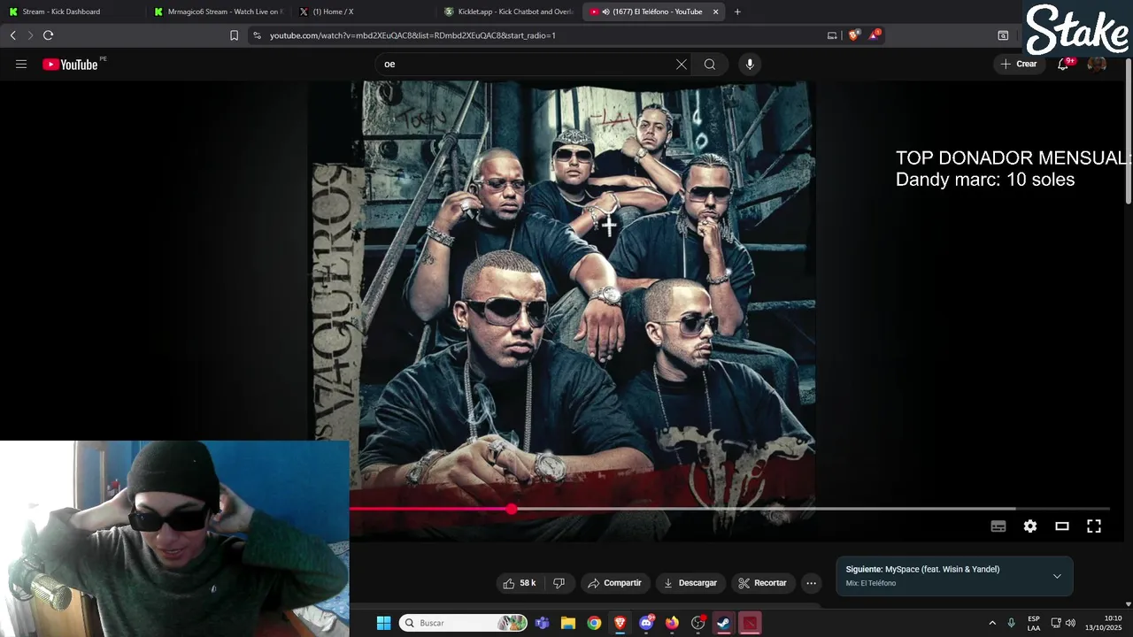This screenshot has height=637, width=1133.
Task: Open the YouTube hamburger guide menu
Action: click(x=21, y=64)
